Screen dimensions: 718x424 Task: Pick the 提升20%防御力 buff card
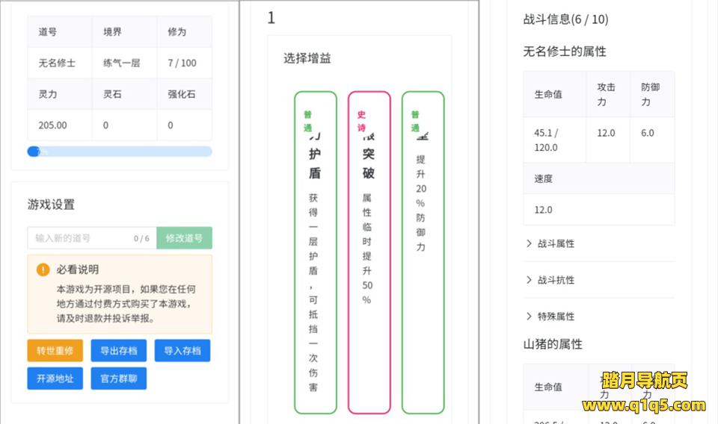point(423,254)
